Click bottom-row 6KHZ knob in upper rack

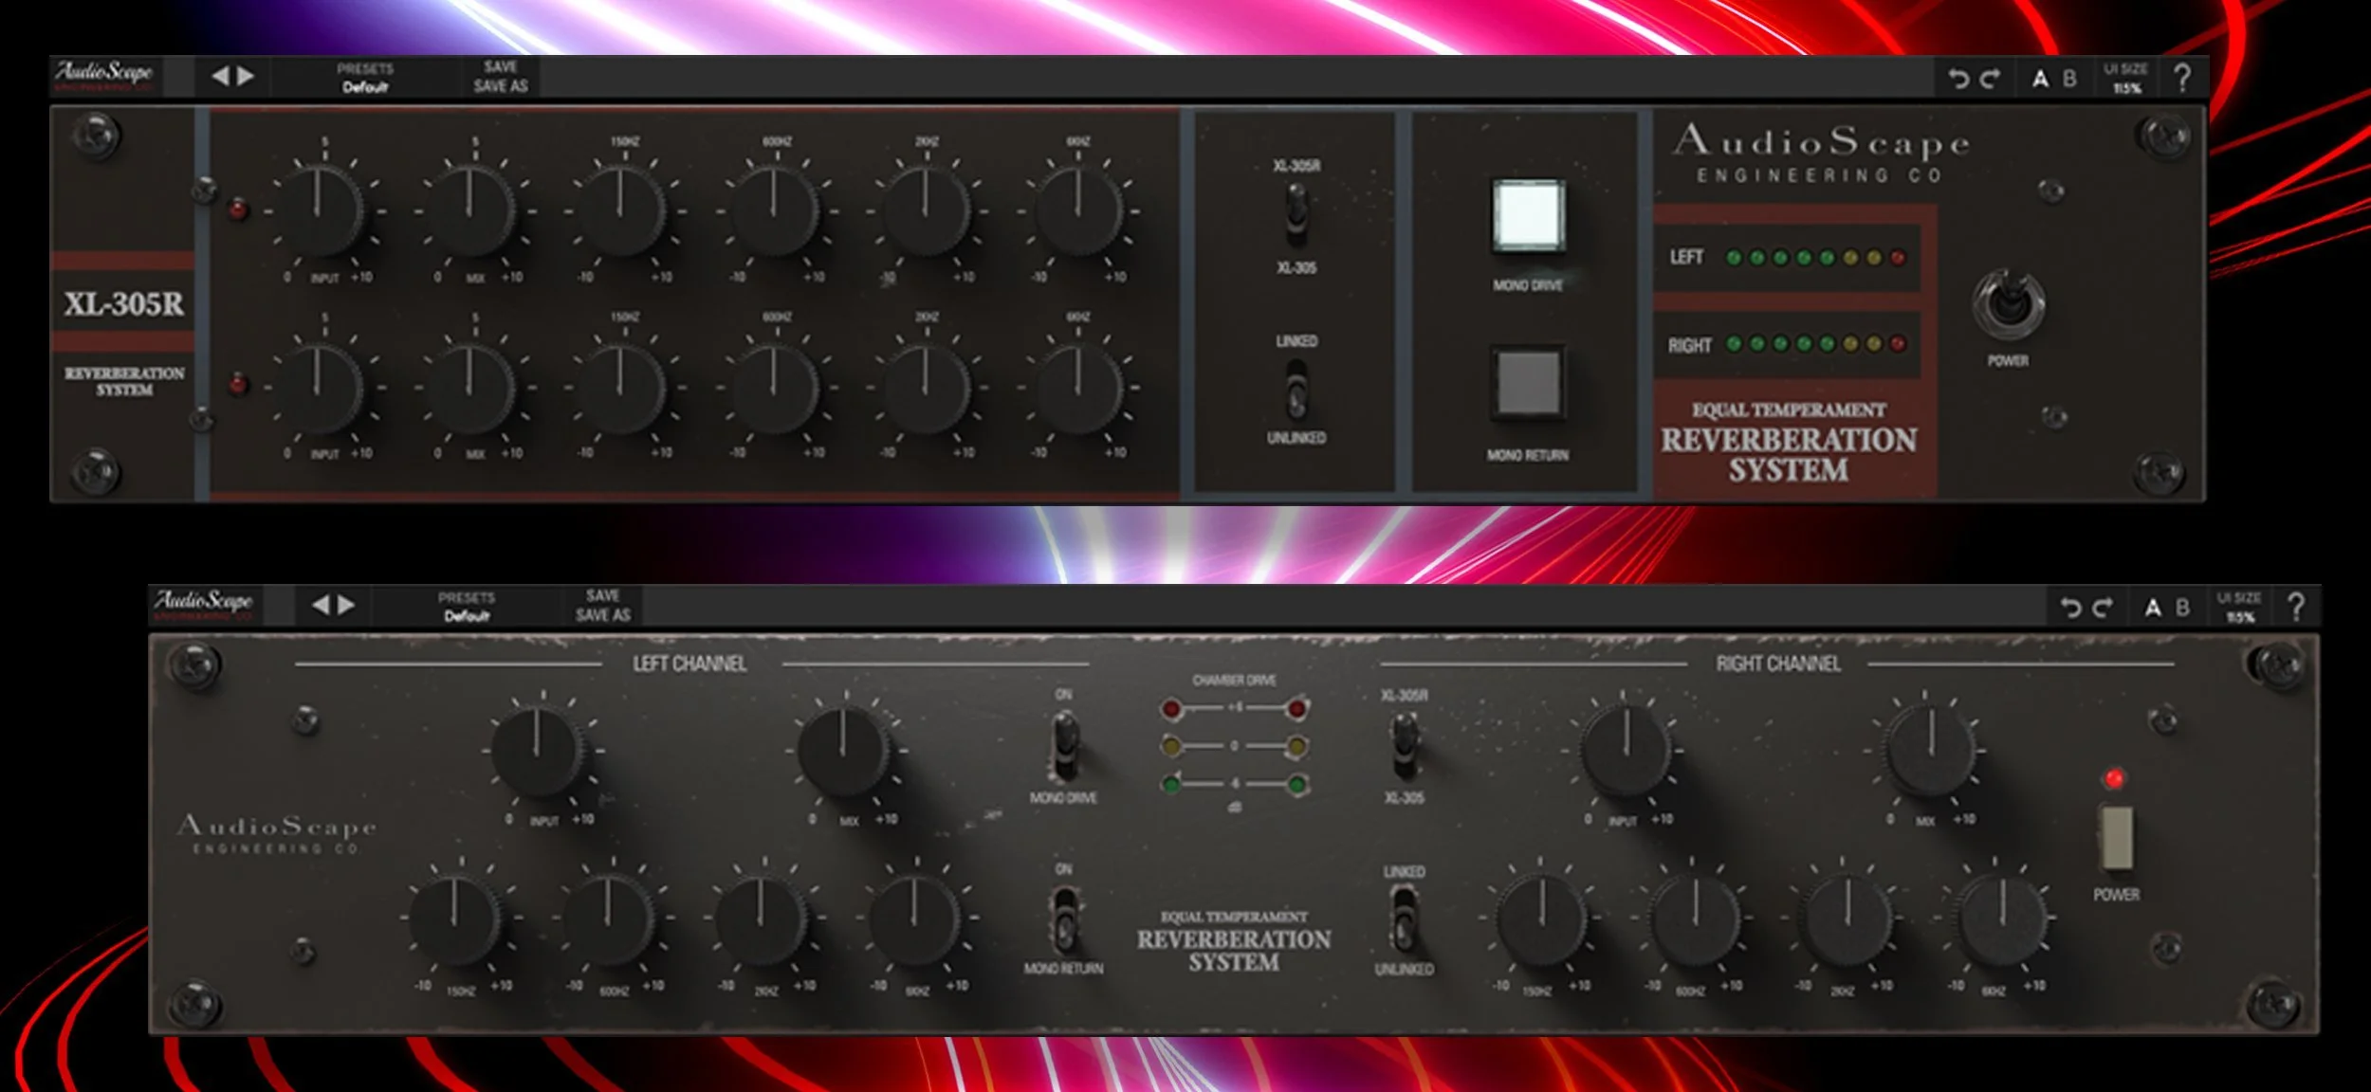pos(1077,388)
